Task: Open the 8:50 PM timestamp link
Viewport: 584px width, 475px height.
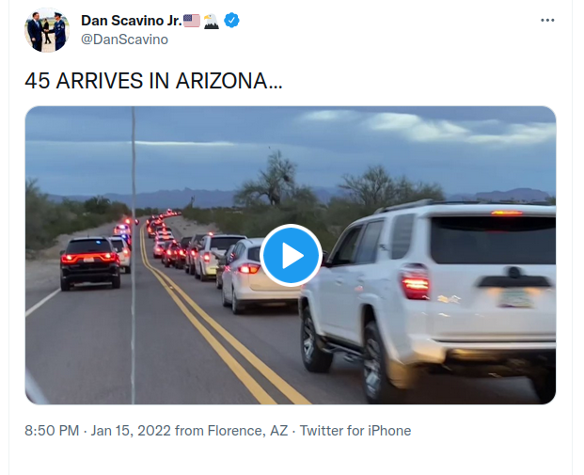Action: [x=52, y=431]
